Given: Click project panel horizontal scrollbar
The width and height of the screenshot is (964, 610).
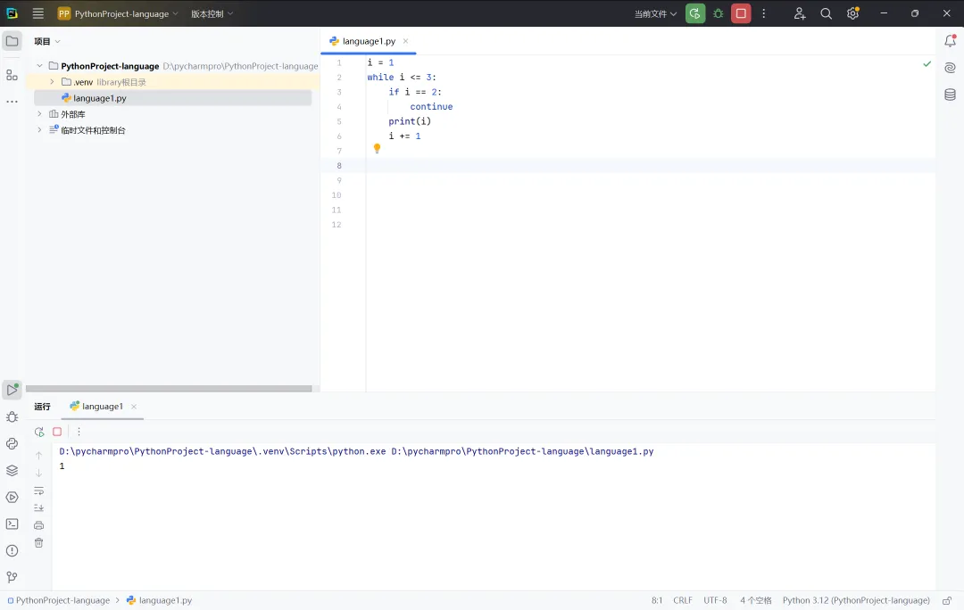Looking at the screenshot, I should 169,388.
